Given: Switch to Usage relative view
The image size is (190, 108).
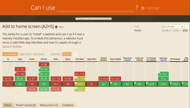Looking at the screenshot, I should (25, 54).
